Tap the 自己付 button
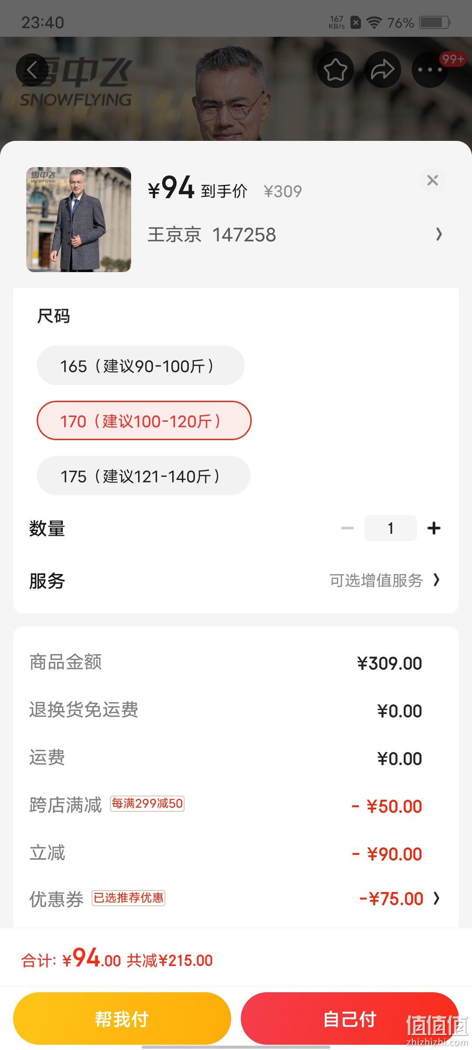Screen dimensions: 472x1050 (x=350, y=1018)
